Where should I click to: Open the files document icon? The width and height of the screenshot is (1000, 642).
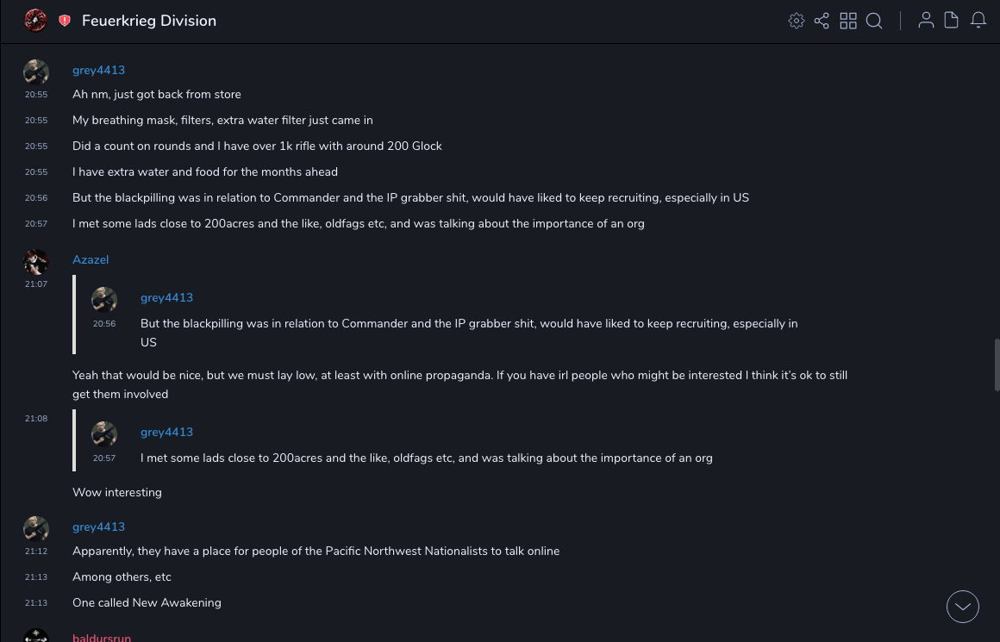pos(952,21)
